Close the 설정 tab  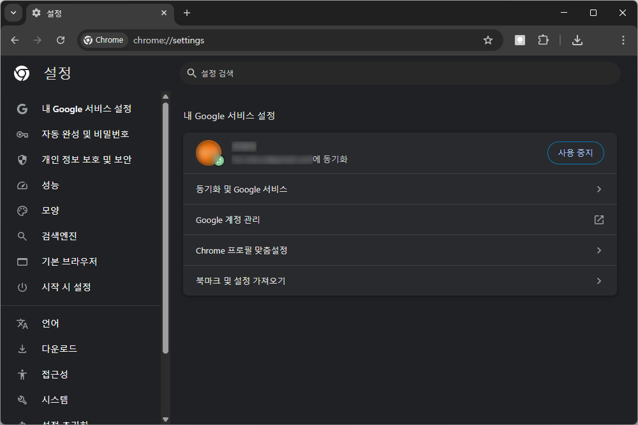coord(164,13)
